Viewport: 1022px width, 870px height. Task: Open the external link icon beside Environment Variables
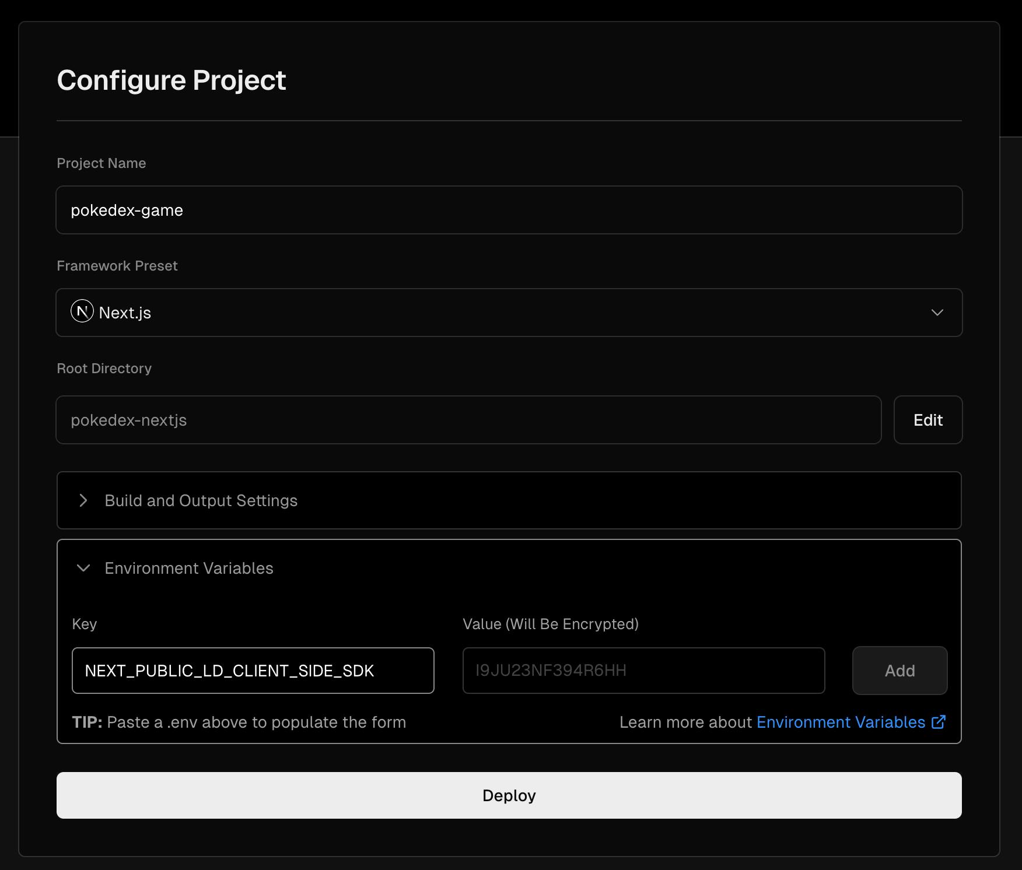tap(939, 722)
